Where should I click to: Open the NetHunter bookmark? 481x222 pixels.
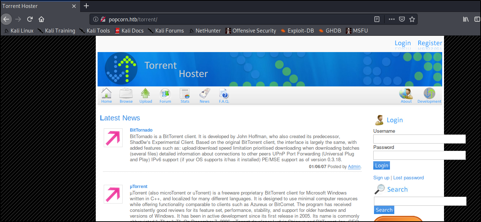(x=205, y=31)
